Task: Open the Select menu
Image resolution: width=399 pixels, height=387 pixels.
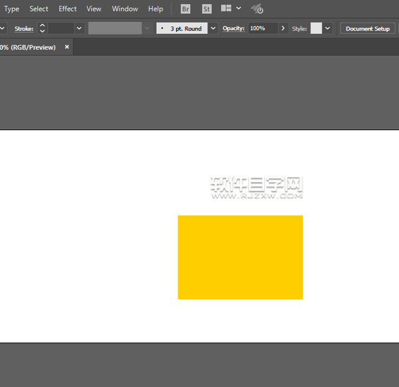Action: [x=39, y=9]
